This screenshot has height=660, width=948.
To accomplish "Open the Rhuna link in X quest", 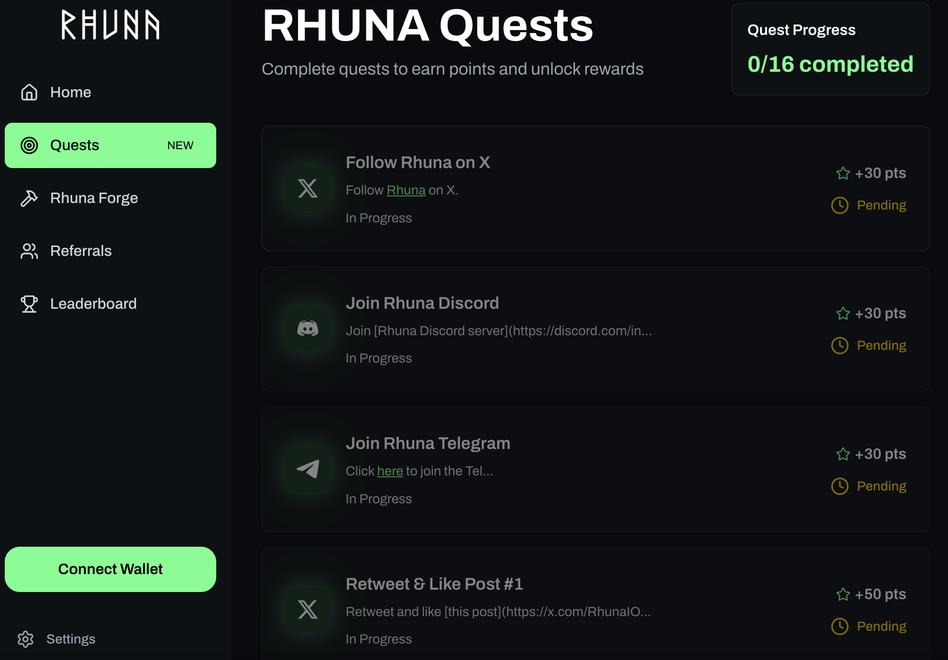I will point(406,190).
